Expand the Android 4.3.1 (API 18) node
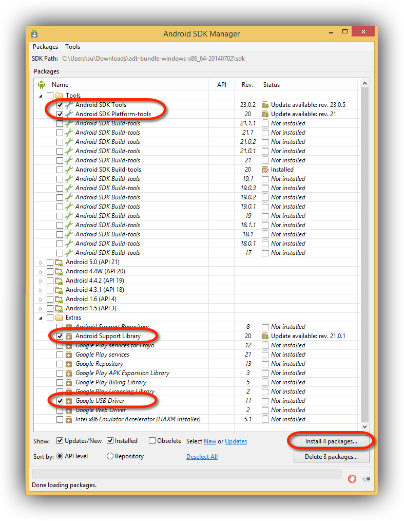Image resolution: width=404 pixels, height=521 pixels. tap(41, 290)
